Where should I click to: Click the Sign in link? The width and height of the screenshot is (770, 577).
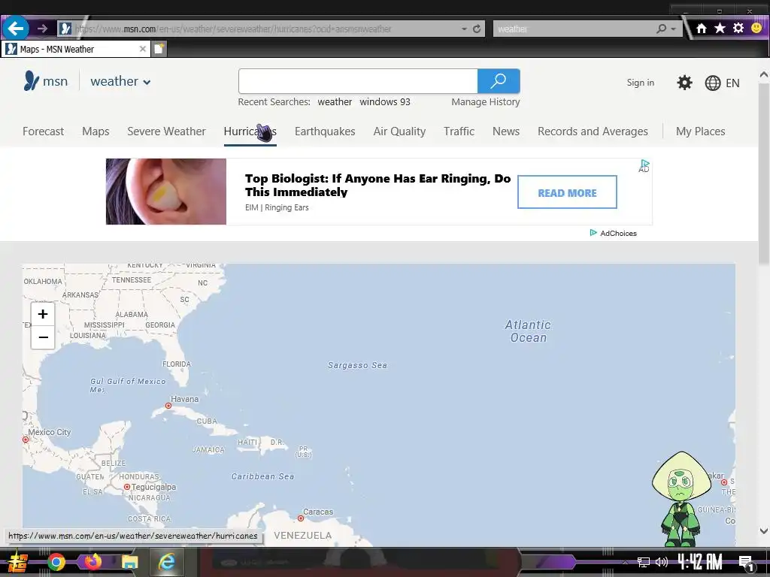641,83
